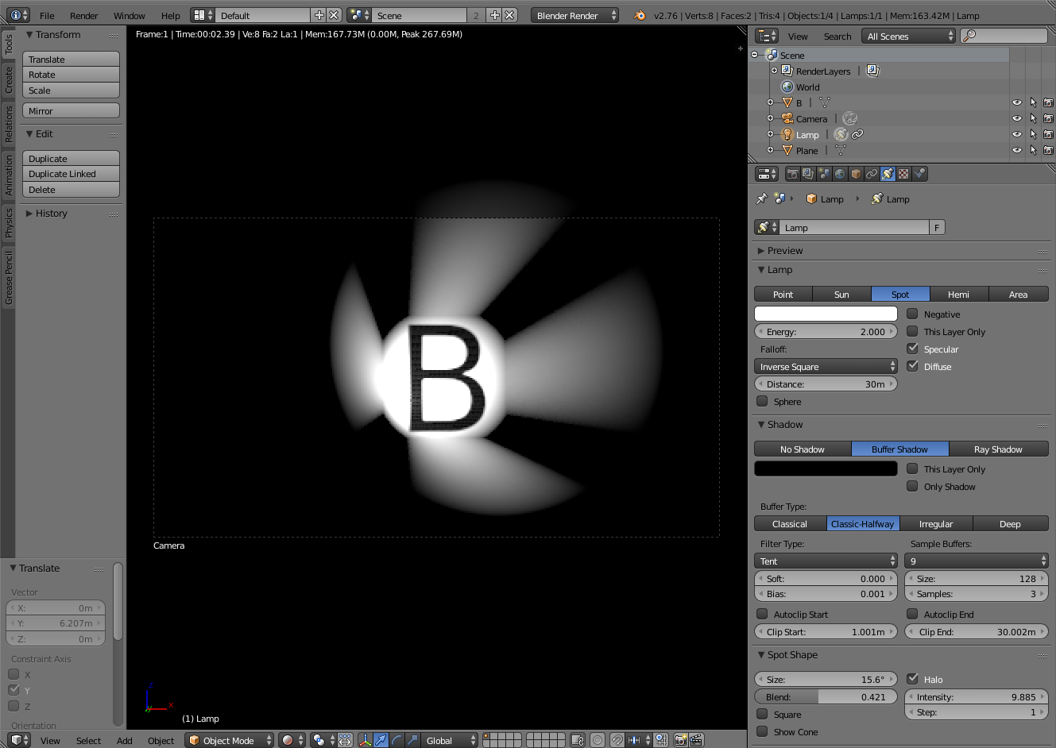Open the World properties tab
1056x748 pixels.
click(840, 174)
